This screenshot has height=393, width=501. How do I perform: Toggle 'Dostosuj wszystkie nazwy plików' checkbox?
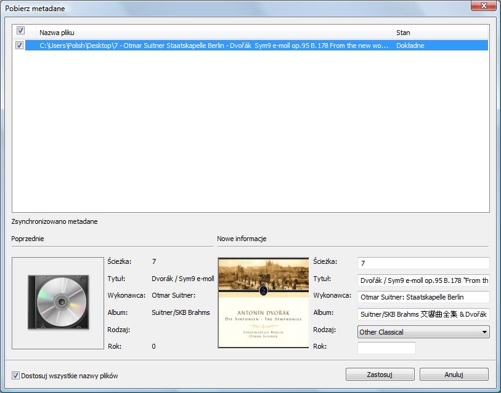pos(15,375)
